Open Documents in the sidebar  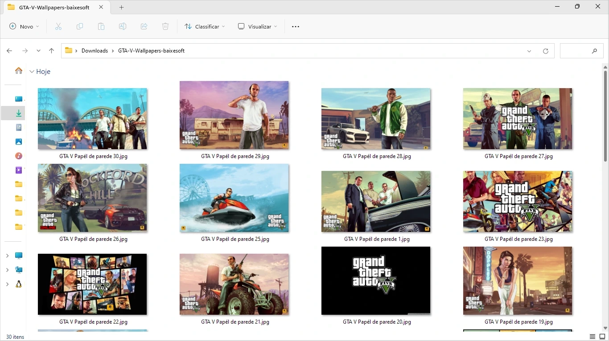tap(19, 127)
